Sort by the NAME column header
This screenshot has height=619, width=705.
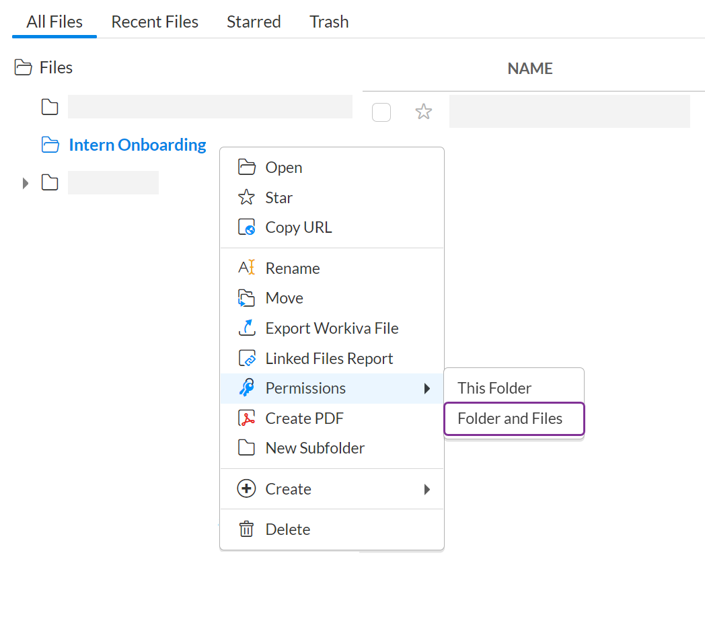pyautogui.click(x=530, y=69)
